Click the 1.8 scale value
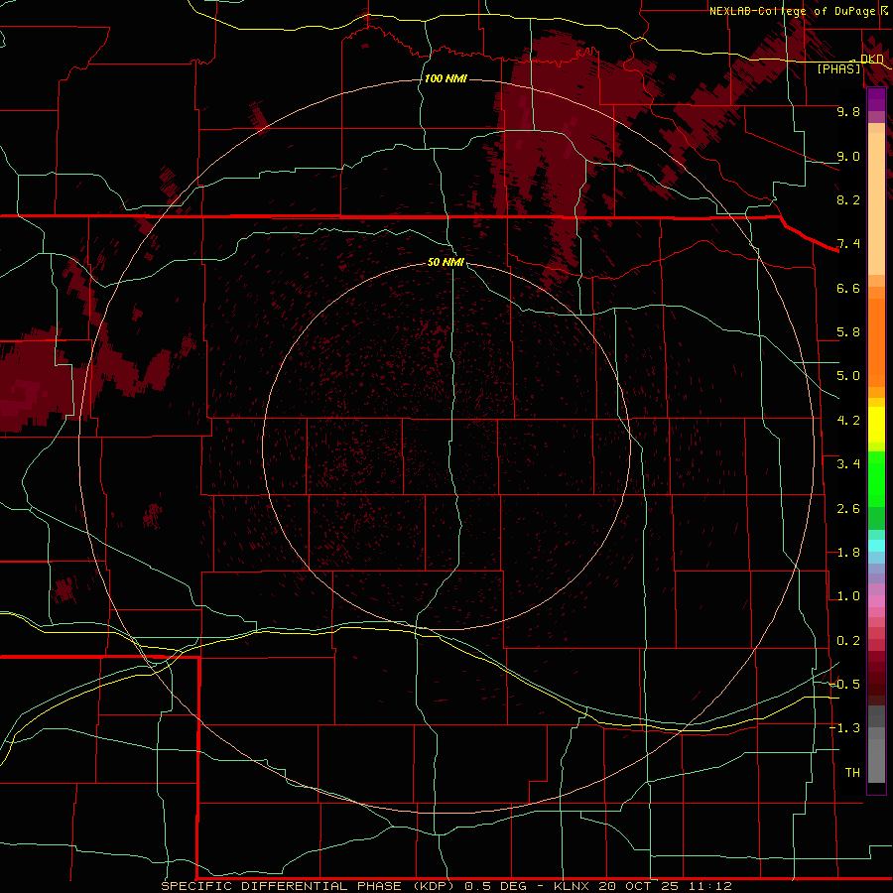This screenshot has width=893, height=893. 848,553
